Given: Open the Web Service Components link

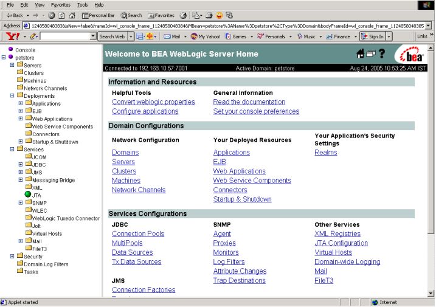Looking at the screenshot, I should [252, 181].
